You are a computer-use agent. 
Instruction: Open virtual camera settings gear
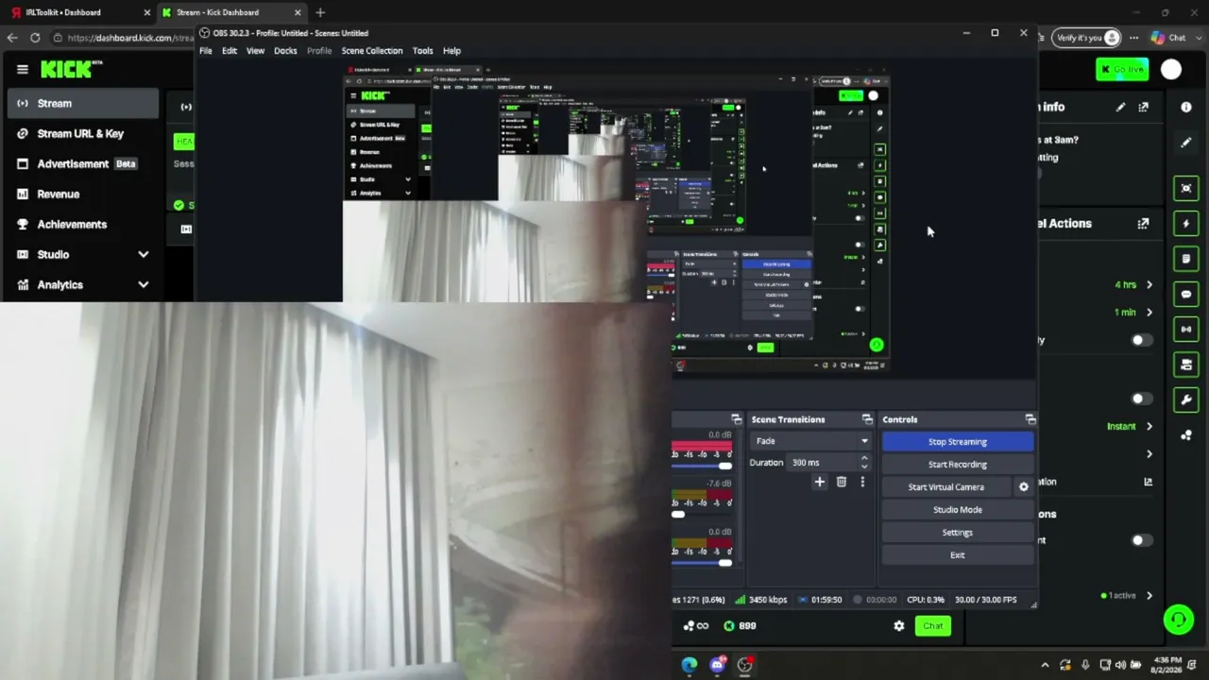pos(1023,487)
